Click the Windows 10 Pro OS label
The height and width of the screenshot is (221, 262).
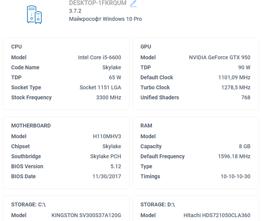(x=105, y=19)
